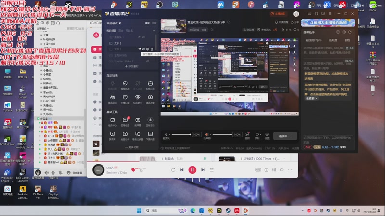
Task: Toggle visibility of 摄像头 1 source
Action: 143,37
